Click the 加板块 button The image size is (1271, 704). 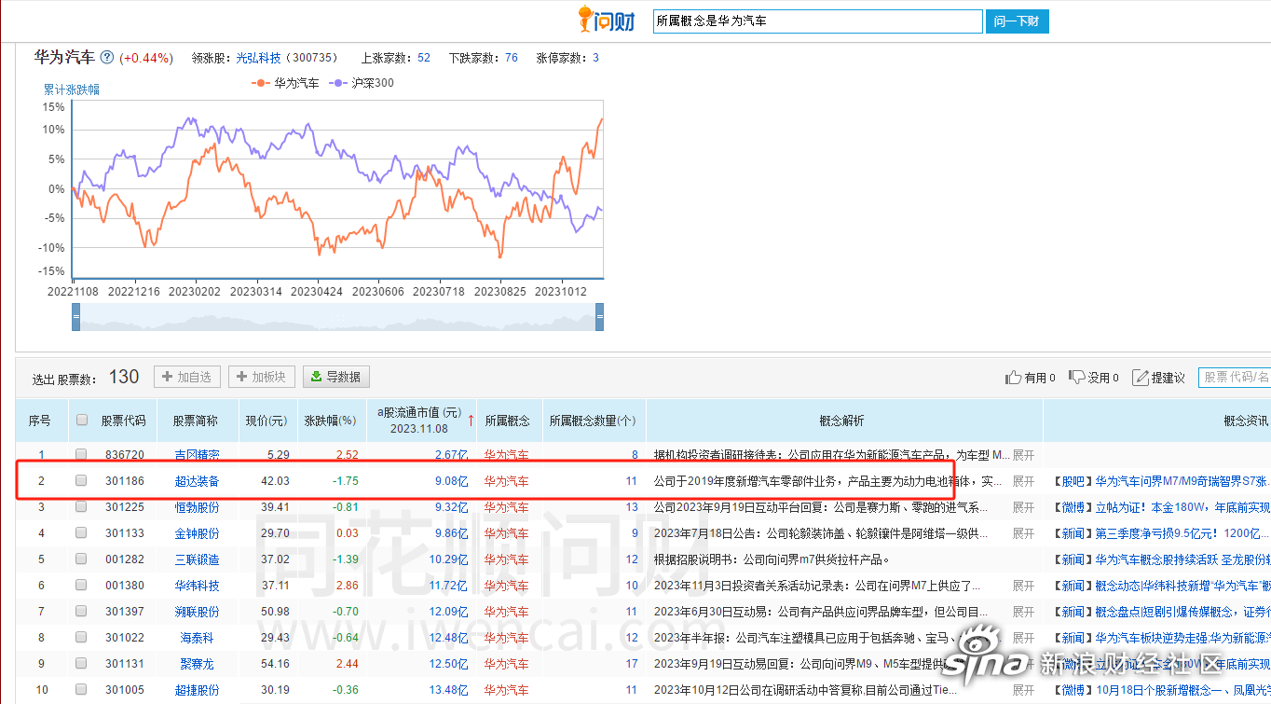pyautogui.click(x=262, y=377)
